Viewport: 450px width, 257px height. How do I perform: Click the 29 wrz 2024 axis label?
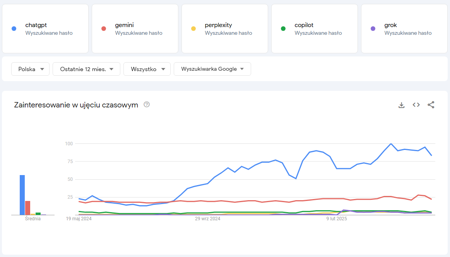(x=207, y=219)
